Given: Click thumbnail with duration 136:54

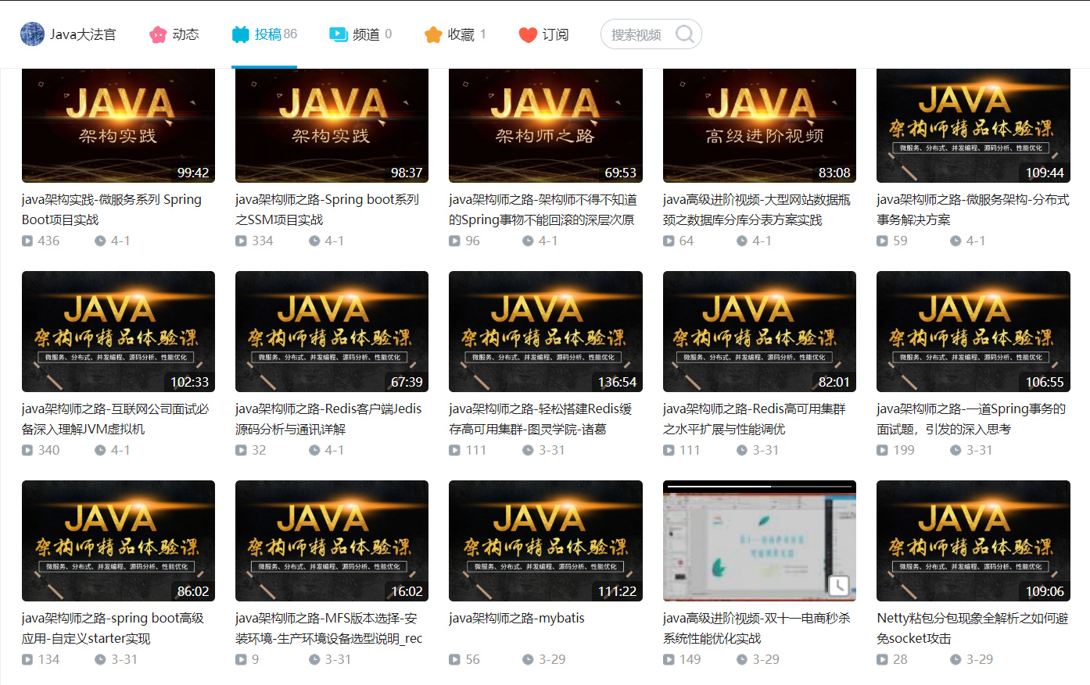Looking at the screenshot, I should (x=546, y=331).
